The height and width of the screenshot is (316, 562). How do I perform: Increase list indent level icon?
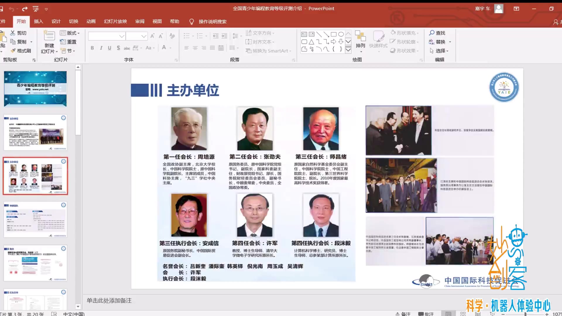pos(224,36)
